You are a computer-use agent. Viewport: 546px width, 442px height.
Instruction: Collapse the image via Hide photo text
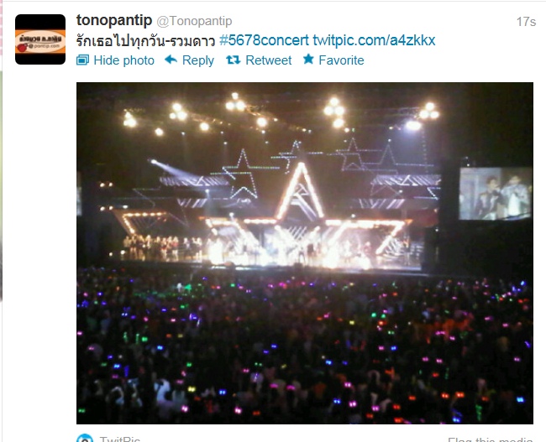tap(124, 60)
